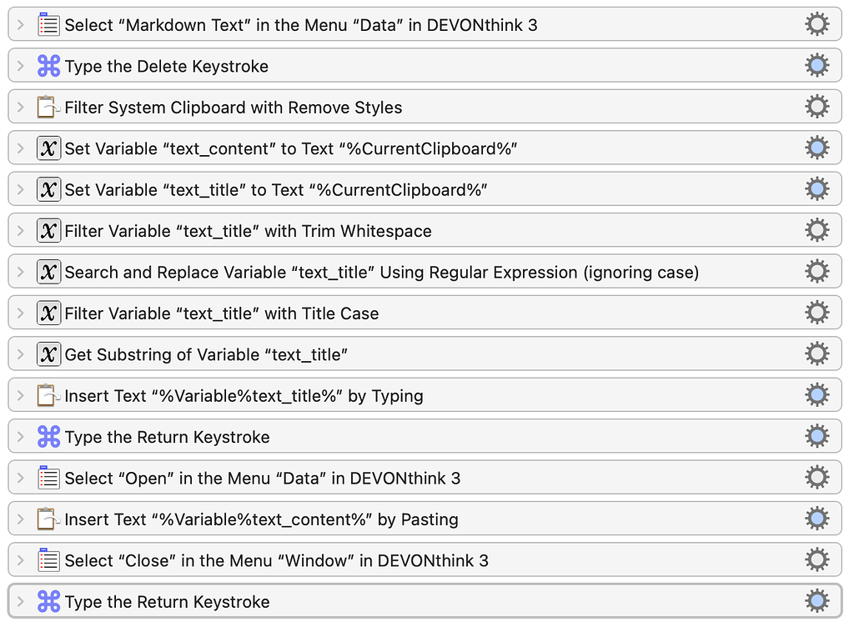Open gear options for Set Variable text_title action
Image resolution: width=854 pixels, height=627 pixels.
[816, 188]
